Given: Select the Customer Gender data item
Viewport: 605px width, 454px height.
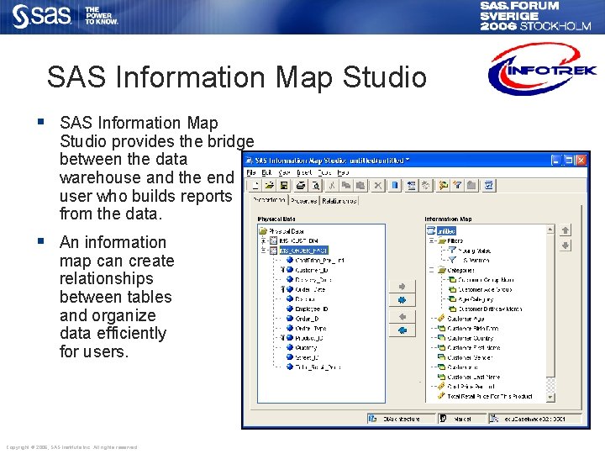Looking at the screenshot, I should [465, 357].
